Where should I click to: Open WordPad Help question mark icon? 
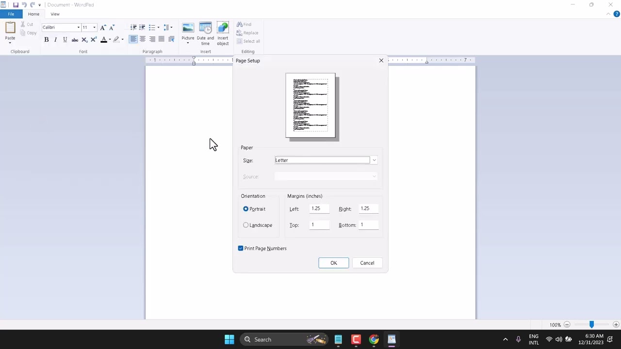pyautogui.click(x=617, y=14)
